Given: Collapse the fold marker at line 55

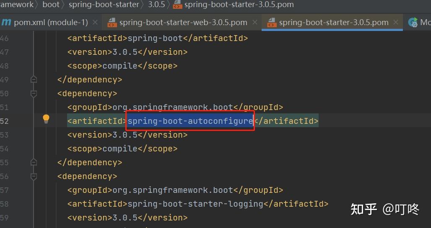Looking at the screenshot, I should (x=34, y=162).
